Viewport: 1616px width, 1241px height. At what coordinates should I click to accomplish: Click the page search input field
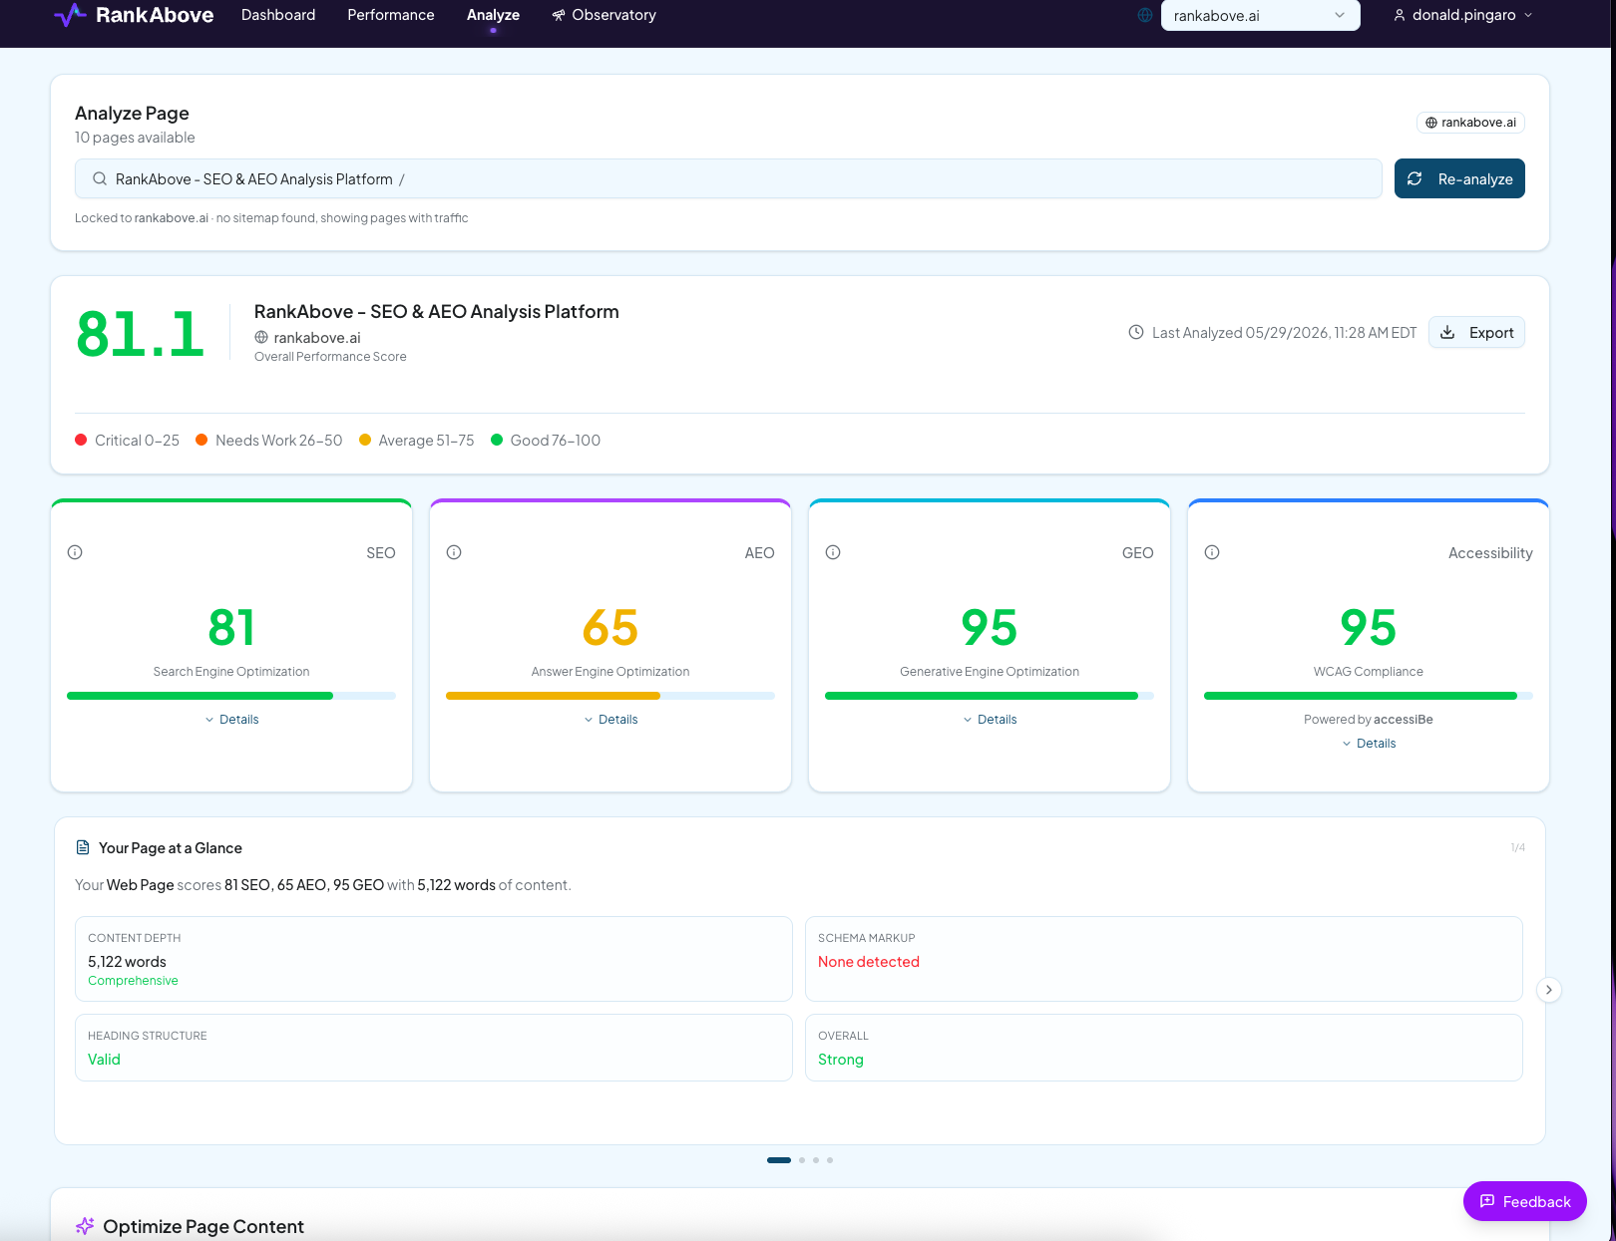(x=728, y=178)
